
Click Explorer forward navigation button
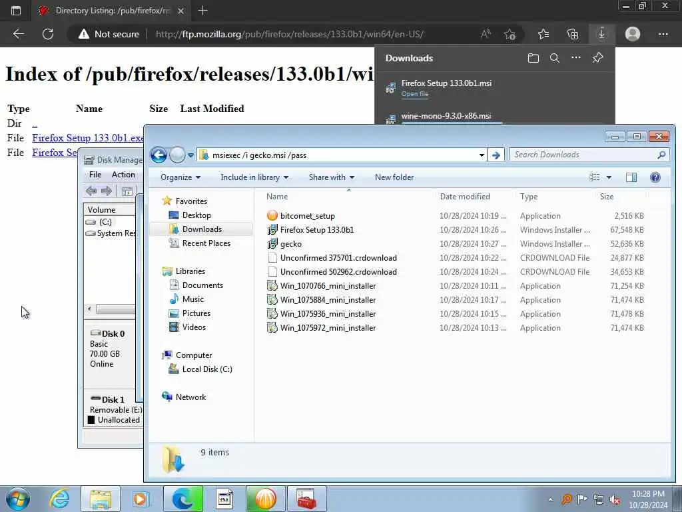[x=177, y=155]
